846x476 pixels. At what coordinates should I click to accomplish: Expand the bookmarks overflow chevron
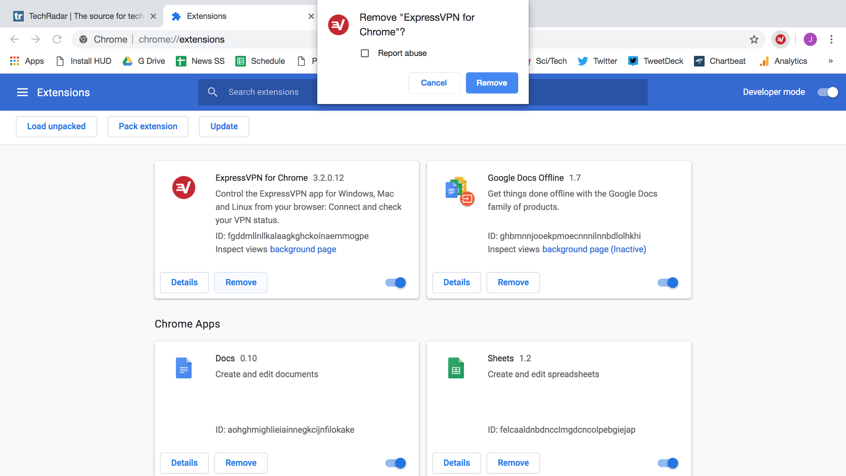click(831, 61)
